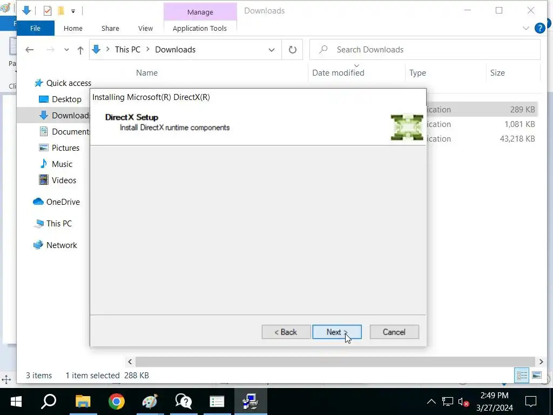Viewport: 553px width, 415px height.
Task: Open the recent locations dropdown arrow
Action: [66, 50]
